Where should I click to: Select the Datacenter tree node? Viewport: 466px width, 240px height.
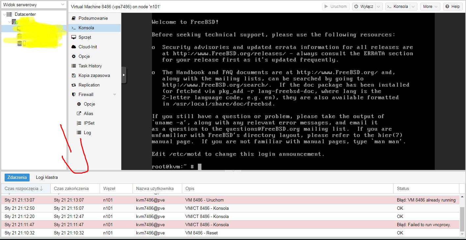coord(25,14)
